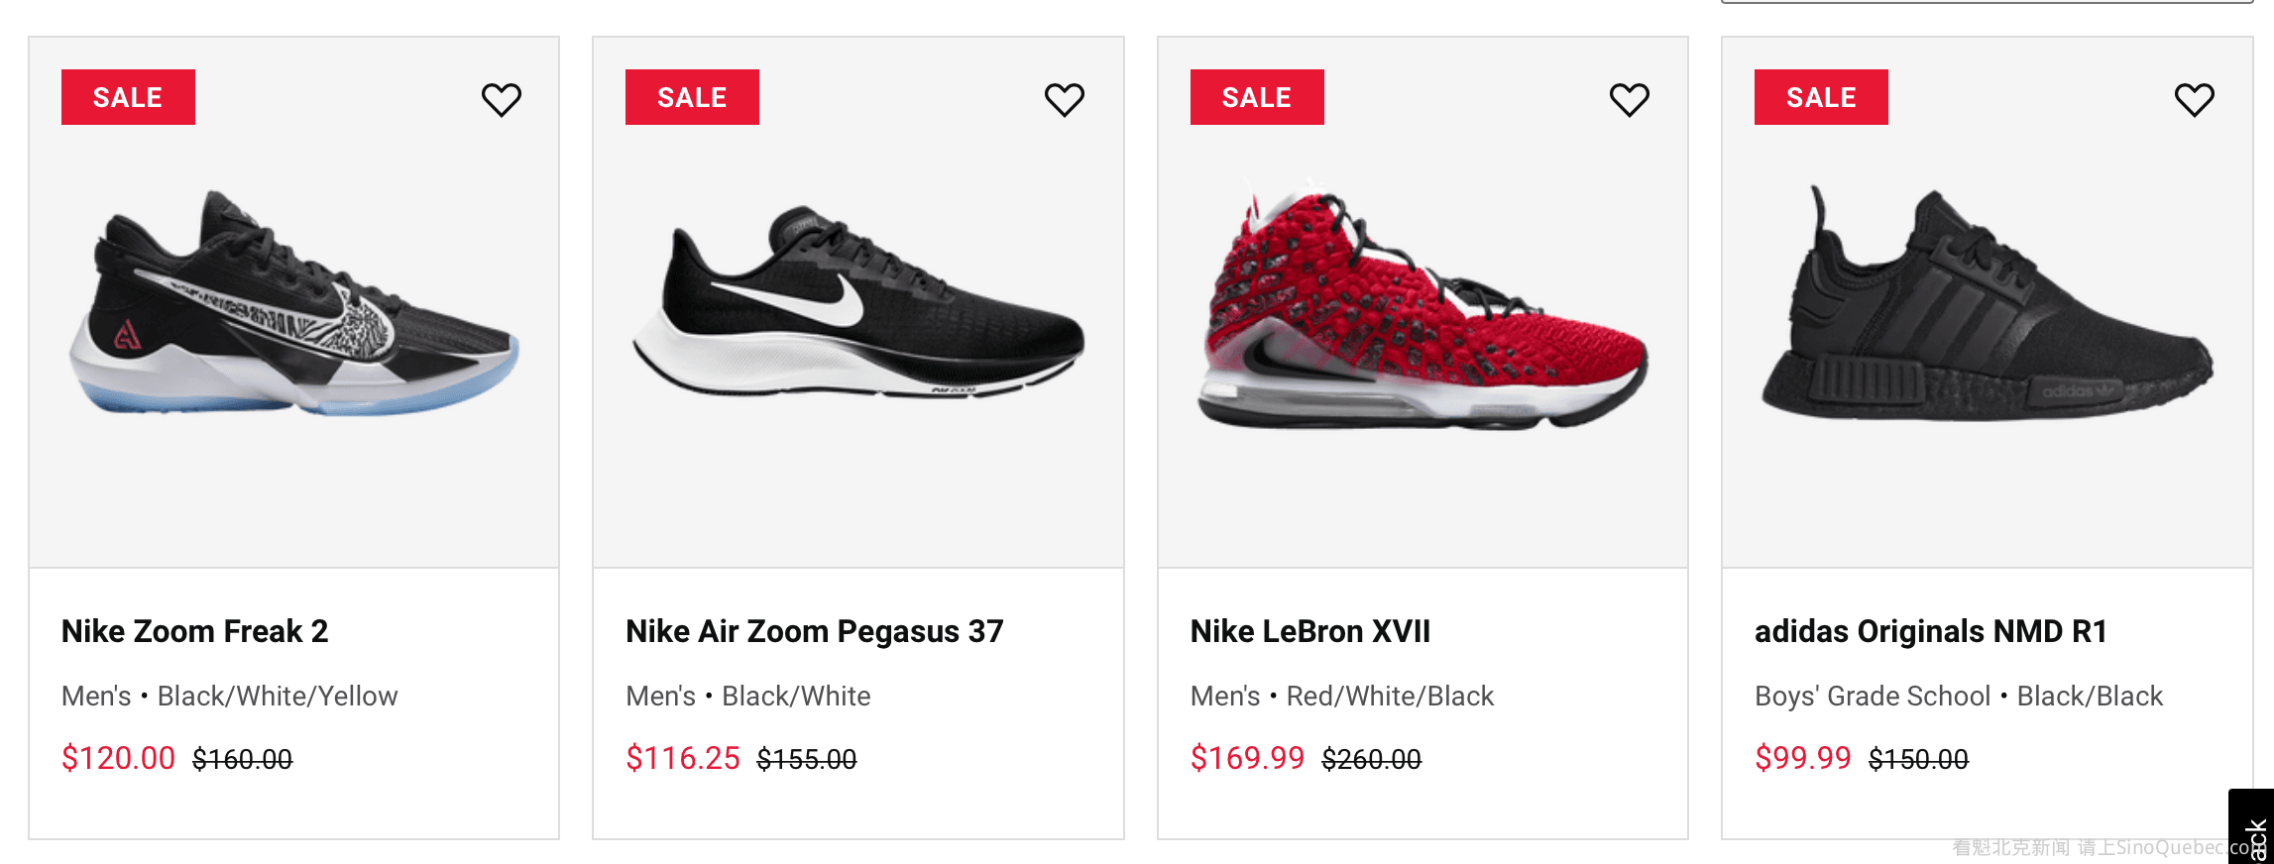Click the $169.99 LeBron sale price

[x=1247, y=758]
